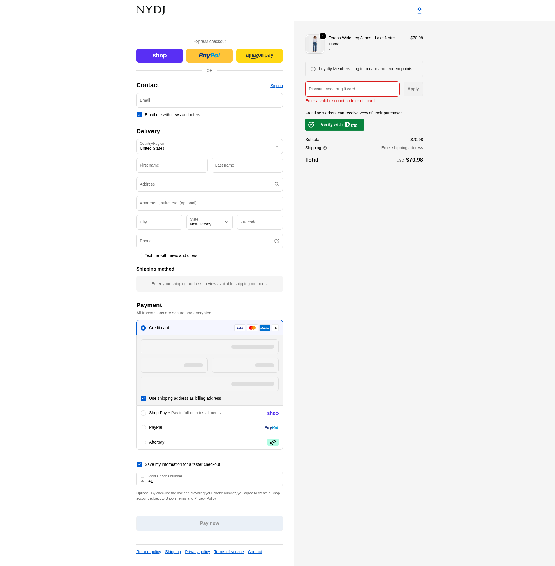The height and width of the screenshot is (566, 555).
Task: Uncheck Use shipping address as billing address
Action: point(143,399)
